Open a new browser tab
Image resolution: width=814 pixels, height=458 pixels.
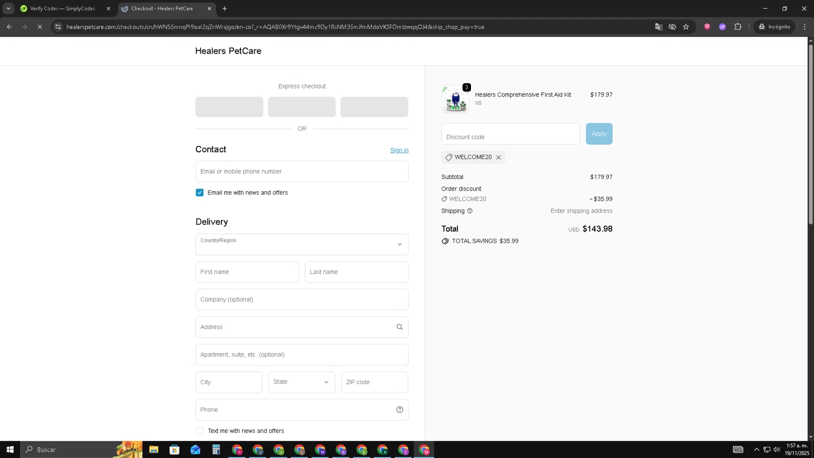[225, 9]
